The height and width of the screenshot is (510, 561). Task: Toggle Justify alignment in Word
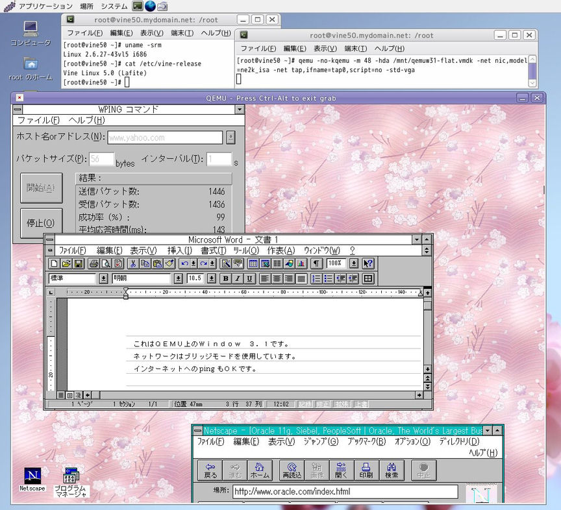[301, 278]
